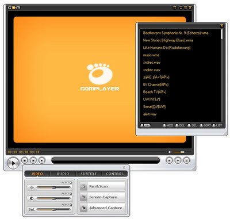Viewport: 230px width, 219px height.
Task: Switch to the AUDIO tab
Action: point(63,174)
